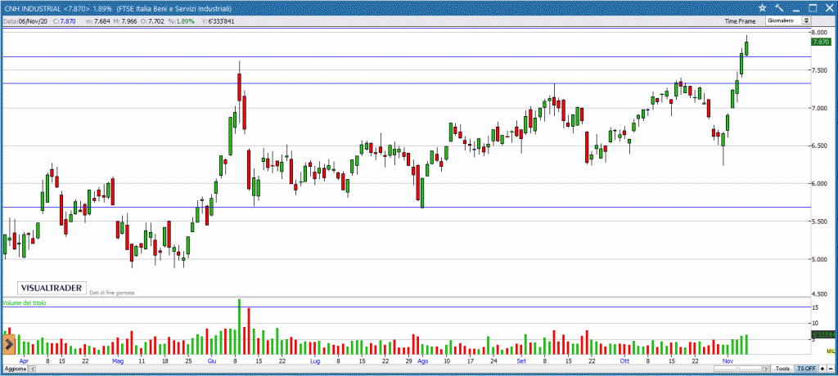Click the O: 7.702 opening value
The image size is (838, 376).
pos(151,21)
